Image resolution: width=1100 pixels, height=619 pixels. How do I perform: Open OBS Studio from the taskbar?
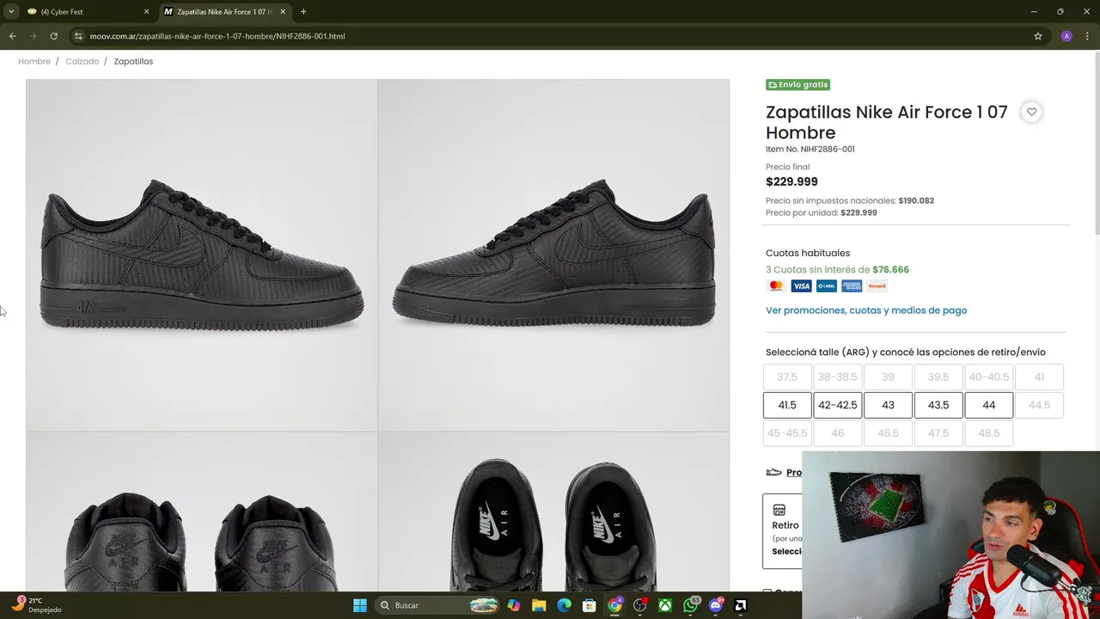coord(639,605)
